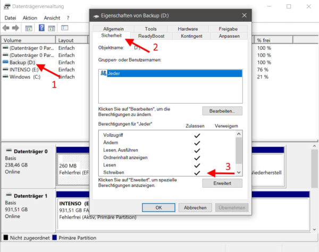Switch to the Hardware tab
The image size is (319, 252).
point(188,29)
